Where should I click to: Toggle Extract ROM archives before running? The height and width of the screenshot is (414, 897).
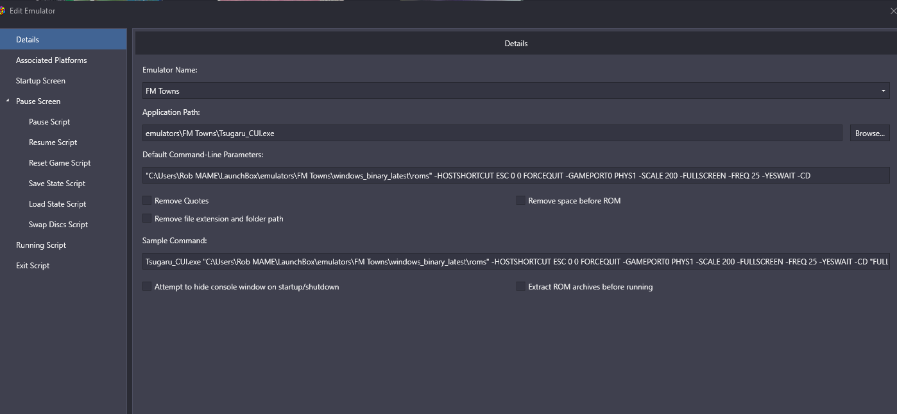pos(520,286)
